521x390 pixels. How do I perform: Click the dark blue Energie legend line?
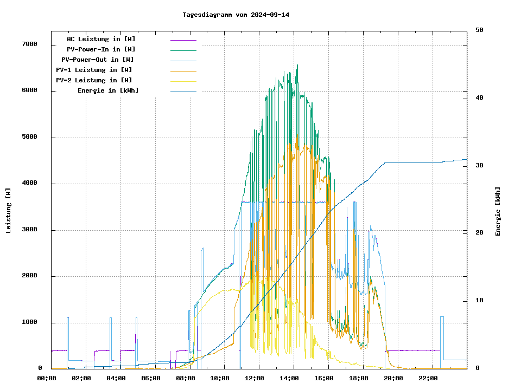[183, 91]
